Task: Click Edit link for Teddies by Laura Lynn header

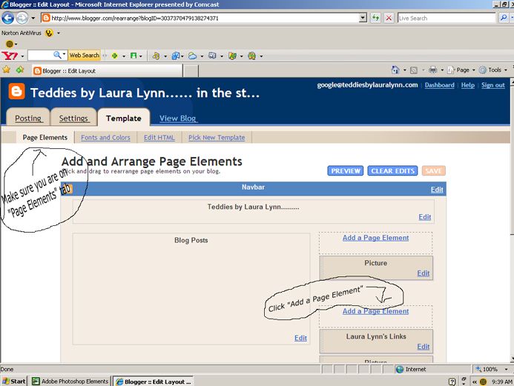Action: [x=424, y=217]
